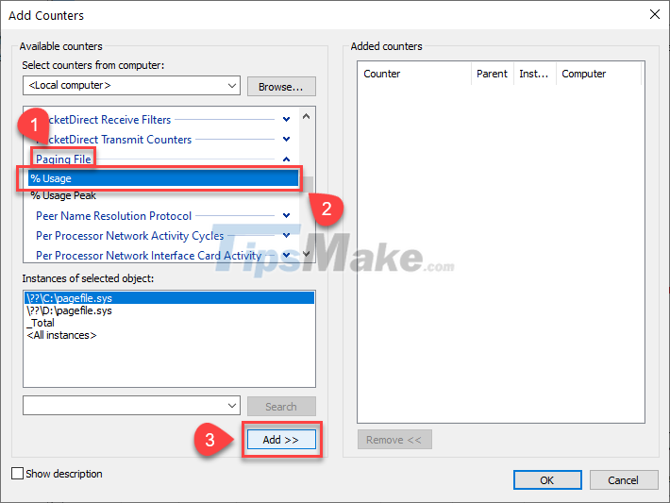Click the Inst... column header
This screenshot has height=503, width=670.
[x=534, y=74]
